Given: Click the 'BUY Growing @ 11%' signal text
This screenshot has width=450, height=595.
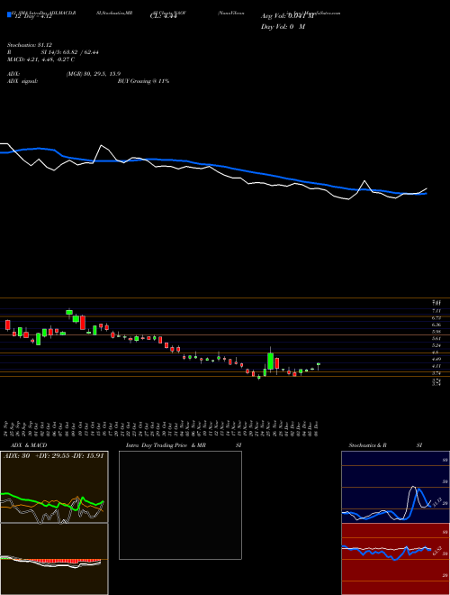Looking at the screenshot, I should pyautogui.click(x=143, y=81).
